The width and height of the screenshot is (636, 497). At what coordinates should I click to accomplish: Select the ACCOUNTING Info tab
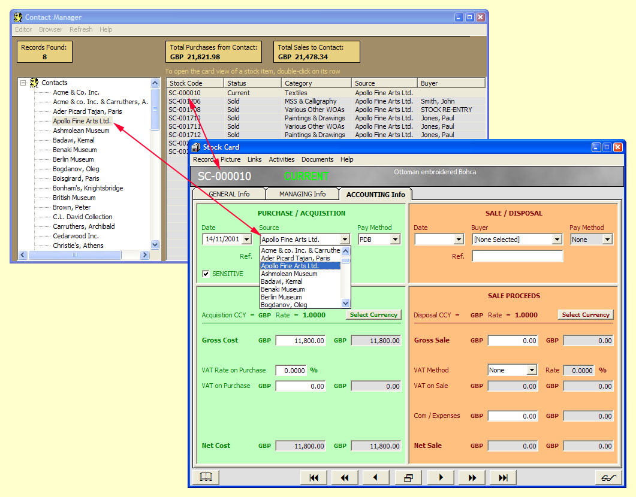[x=376, y=195]
